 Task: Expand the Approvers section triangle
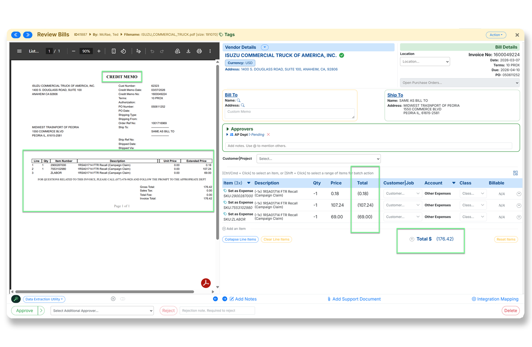click(228, 129)
